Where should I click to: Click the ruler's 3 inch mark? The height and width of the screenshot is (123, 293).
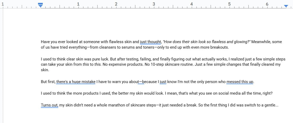coord(154,4)
